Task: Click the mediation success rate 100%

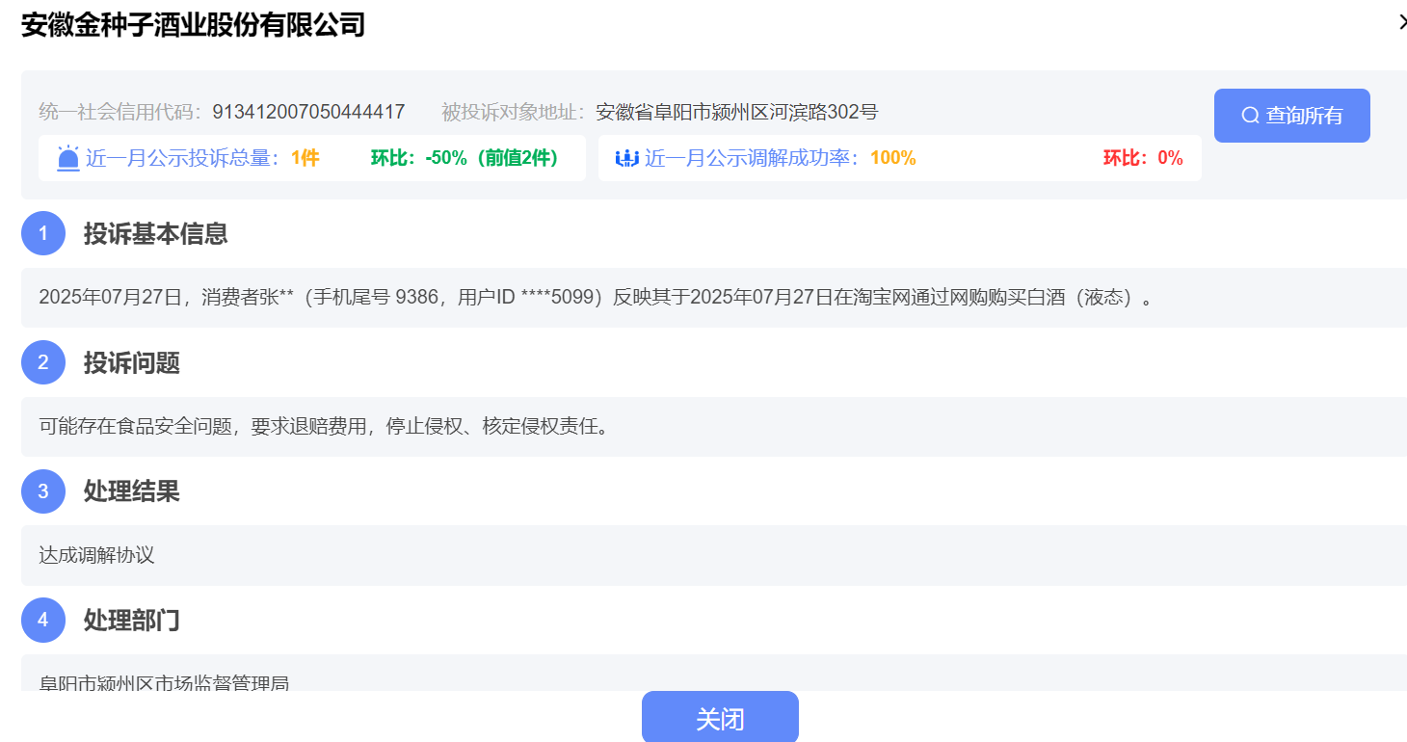Action: 892,158
